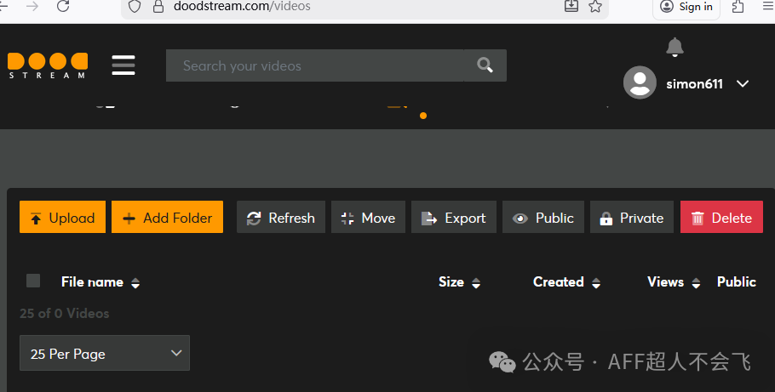The image size is (775, 392).
Task: Bookmark this page with star icon
Action: click(x=595, y=6)
